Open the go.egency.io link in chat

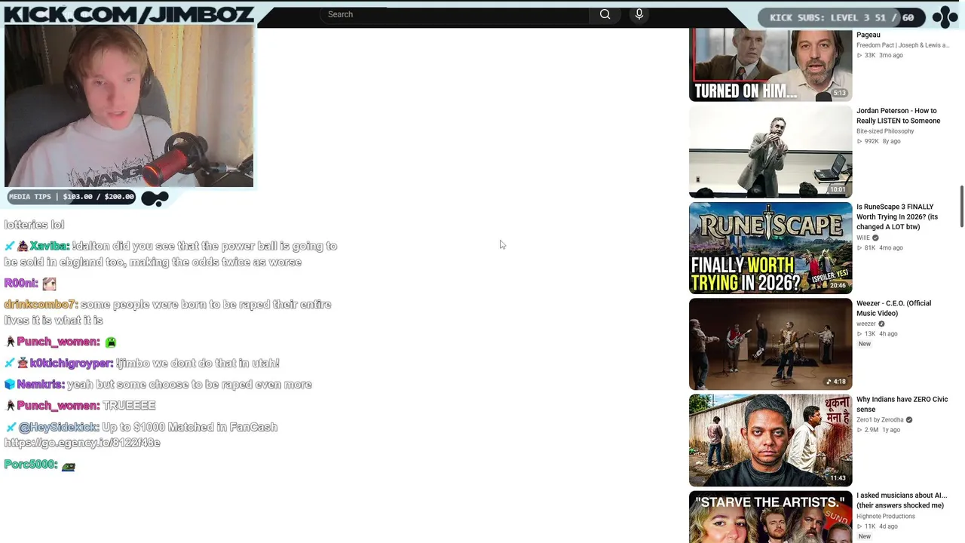(x=82, y=443)
